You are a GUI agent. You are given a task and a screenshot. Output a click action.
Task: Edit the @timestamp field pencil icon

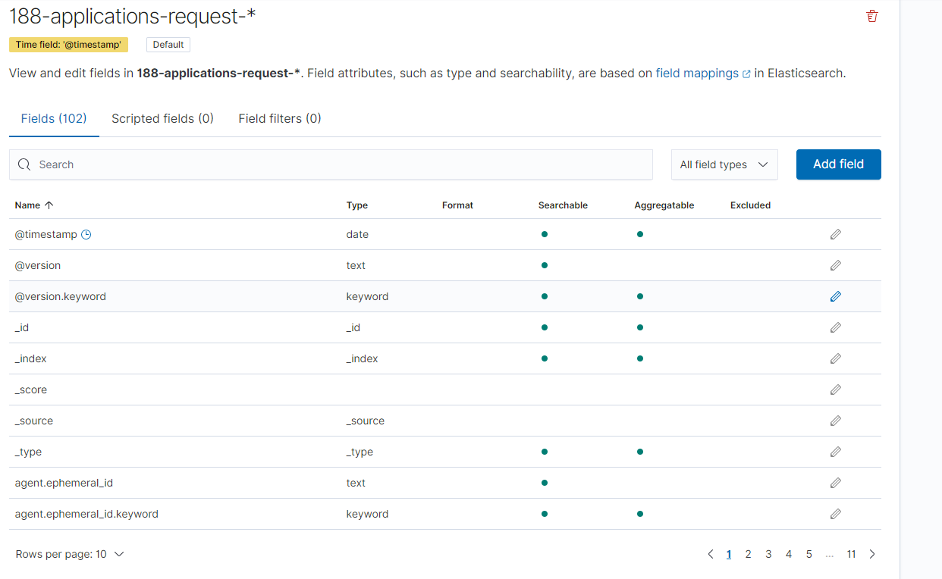pyautogui.click(x=835, y=235)
